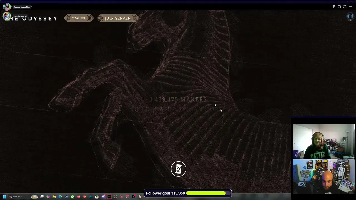
Task: Click THE ODYSSEY site logo
Action: point(33,18)
